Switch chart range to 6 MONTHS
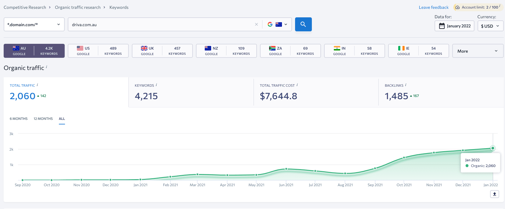505x209 pixels. click(x=19, y=119)
